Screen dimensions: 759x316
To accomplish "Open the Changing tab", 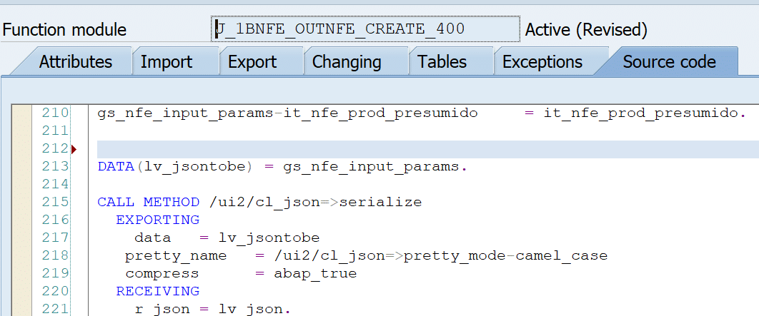I will pyautogui.click(x=347, y=62).
